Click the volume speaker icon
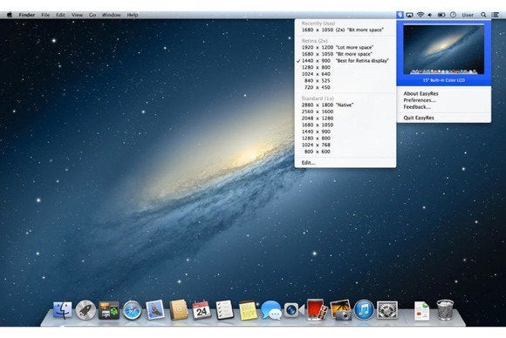506x338 pixels. (430, 15)
